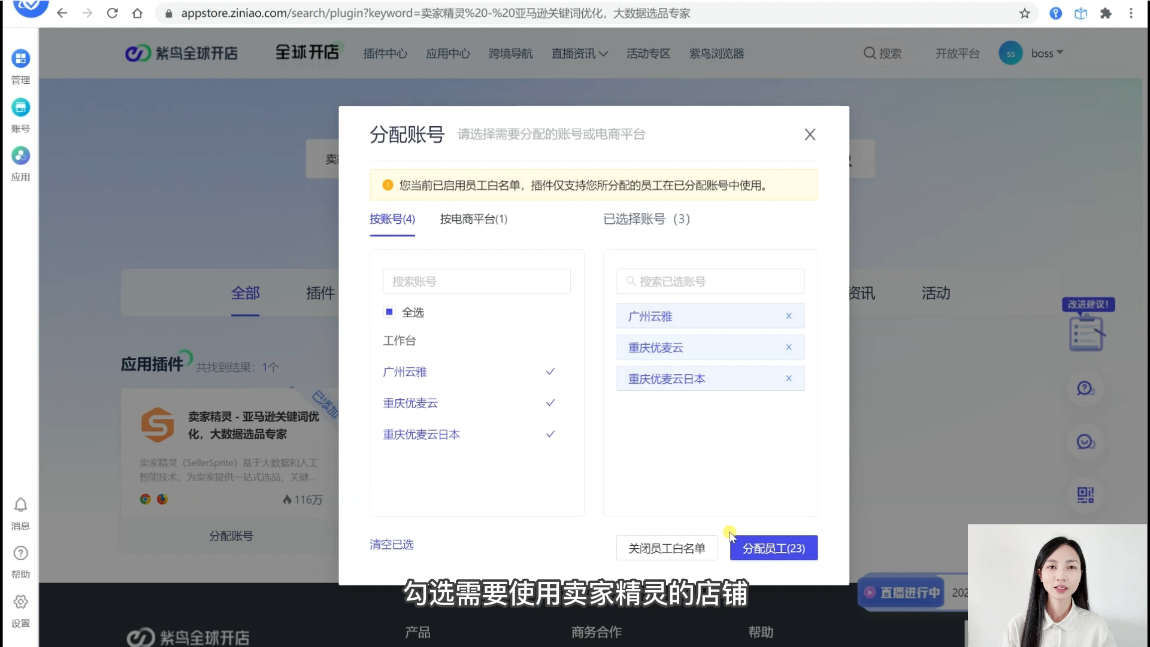Open 应用中心 in top navigation
1150x647 pixels.
(448, 54)
